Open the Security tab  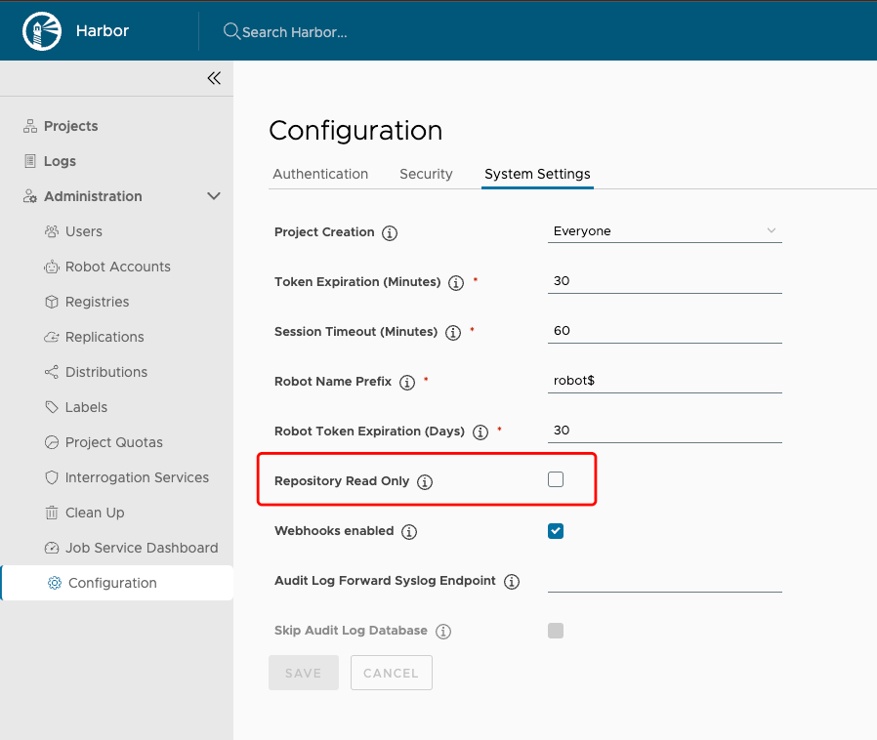coord(426,174)
